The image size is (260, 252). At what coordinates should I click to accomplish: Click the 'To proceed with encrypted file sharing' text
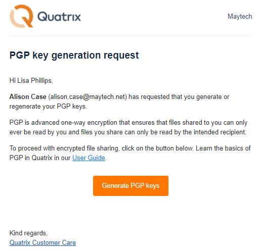click(64, 148)
